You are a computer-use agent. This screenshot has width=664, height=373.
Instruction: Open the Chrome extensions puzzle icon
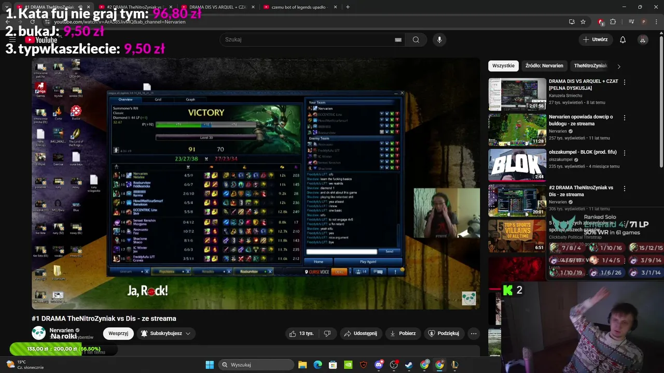pyautogui.click(x=613, y=22)
